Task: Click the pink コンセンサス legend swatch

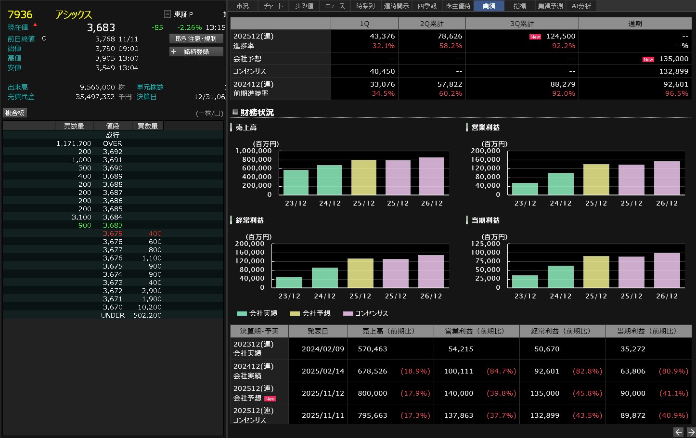Action: tap(348, 313)
